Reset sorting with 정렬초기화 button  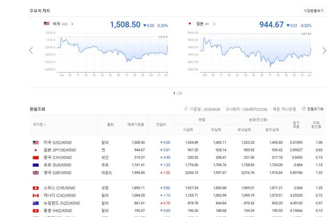pyautogui.click(x=313, y=109)
